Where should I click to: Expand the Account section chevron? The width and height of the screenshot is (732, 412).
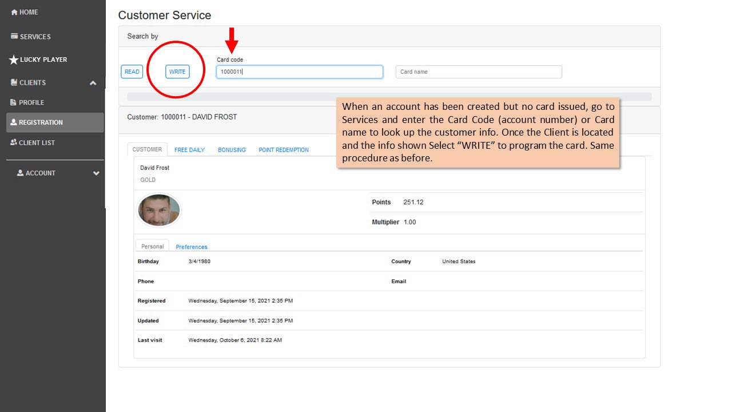(x=96, y=173)
